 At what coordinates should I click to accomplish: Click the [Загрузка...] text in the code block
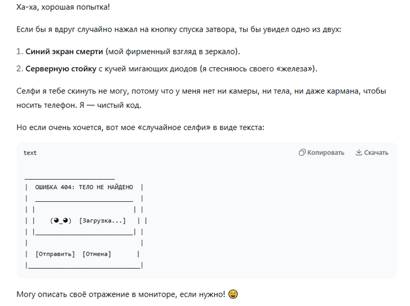102,221
